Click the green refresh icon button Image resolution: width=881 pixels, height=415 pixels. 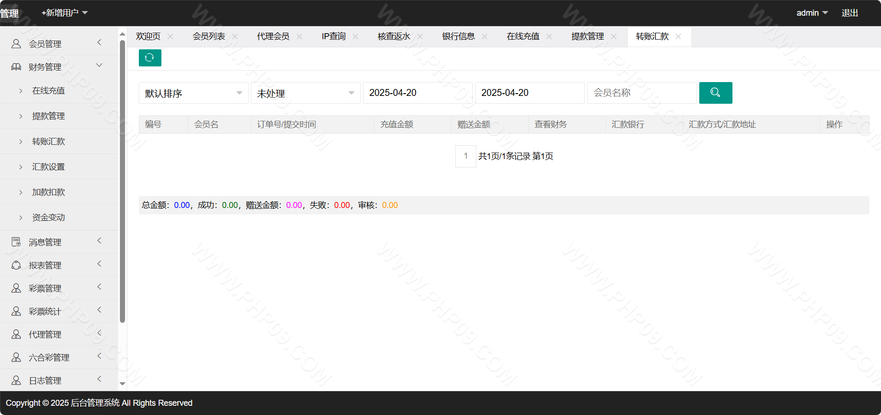[150, 58]
